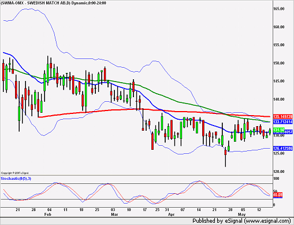The height and width of the screenshot is (225, 294).
Task: Click the Feb month label on time axis
Action: [x=47, y=215]
